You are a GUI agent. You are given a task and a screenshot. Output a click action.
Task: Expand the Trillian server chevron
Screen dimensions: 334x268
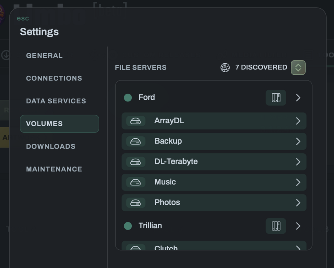pyautogui.click(x=298, y=226)
